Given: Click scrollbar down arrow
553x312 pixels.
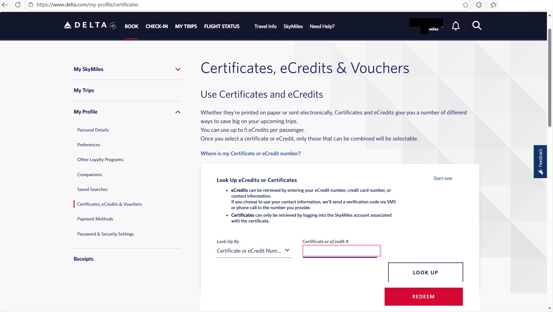Looking at the screenshot, I should pyautogui.click(x=550, y=309).
